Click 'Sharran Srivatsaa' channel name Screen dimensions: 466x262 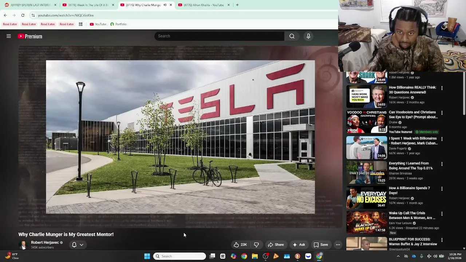click(400, 174)
